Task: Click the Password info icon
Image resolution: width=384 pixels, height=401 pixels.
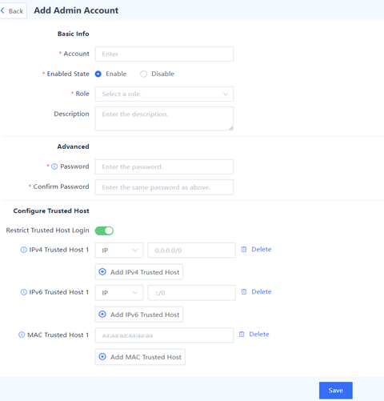Action: pos(54,166)
